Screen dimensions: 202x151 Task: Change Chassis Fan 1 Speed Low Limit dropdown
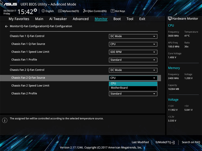click(133, 52)
